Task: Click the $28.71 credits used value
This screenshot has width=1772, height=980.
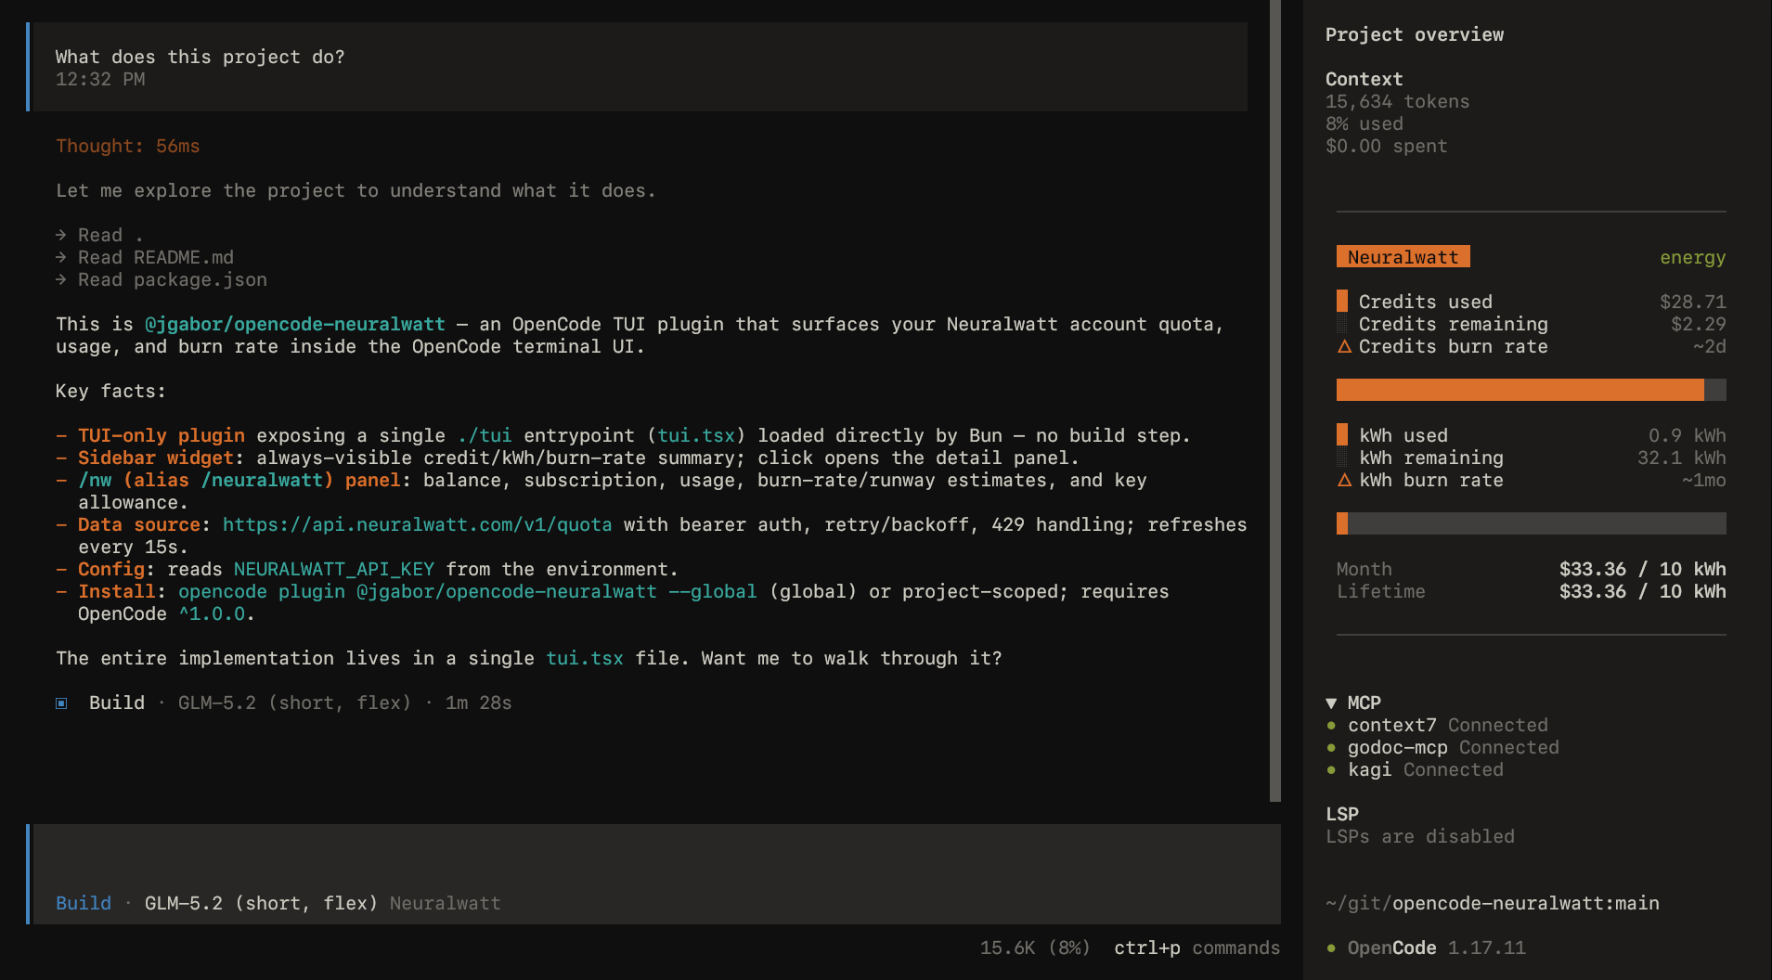Action: point(1692,302)
